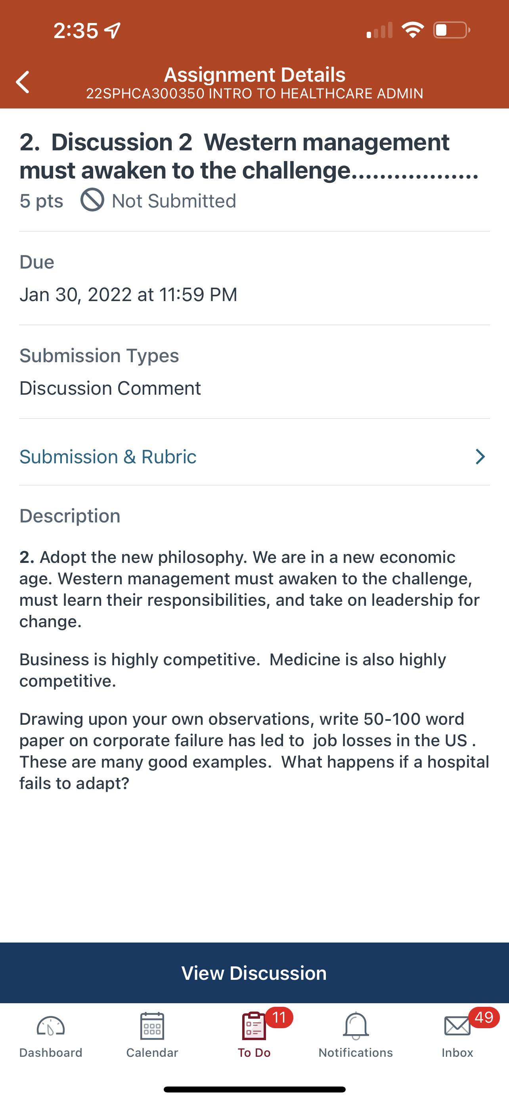Viewport: 509px width, 1102px height.
Task: Tap the 11 badge on To Do
Action: click(x=279, y=1017)
